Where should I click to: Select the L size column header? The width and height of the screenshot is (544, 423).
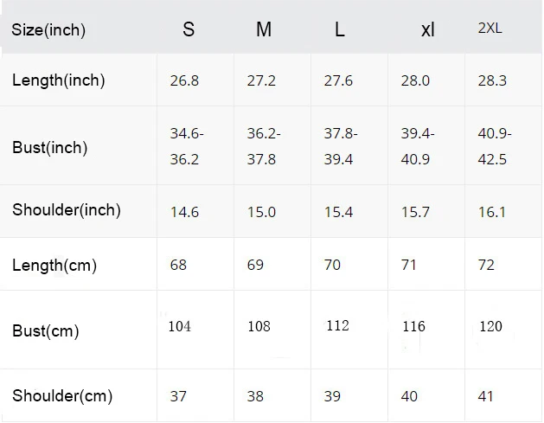(x=340, y=30)
